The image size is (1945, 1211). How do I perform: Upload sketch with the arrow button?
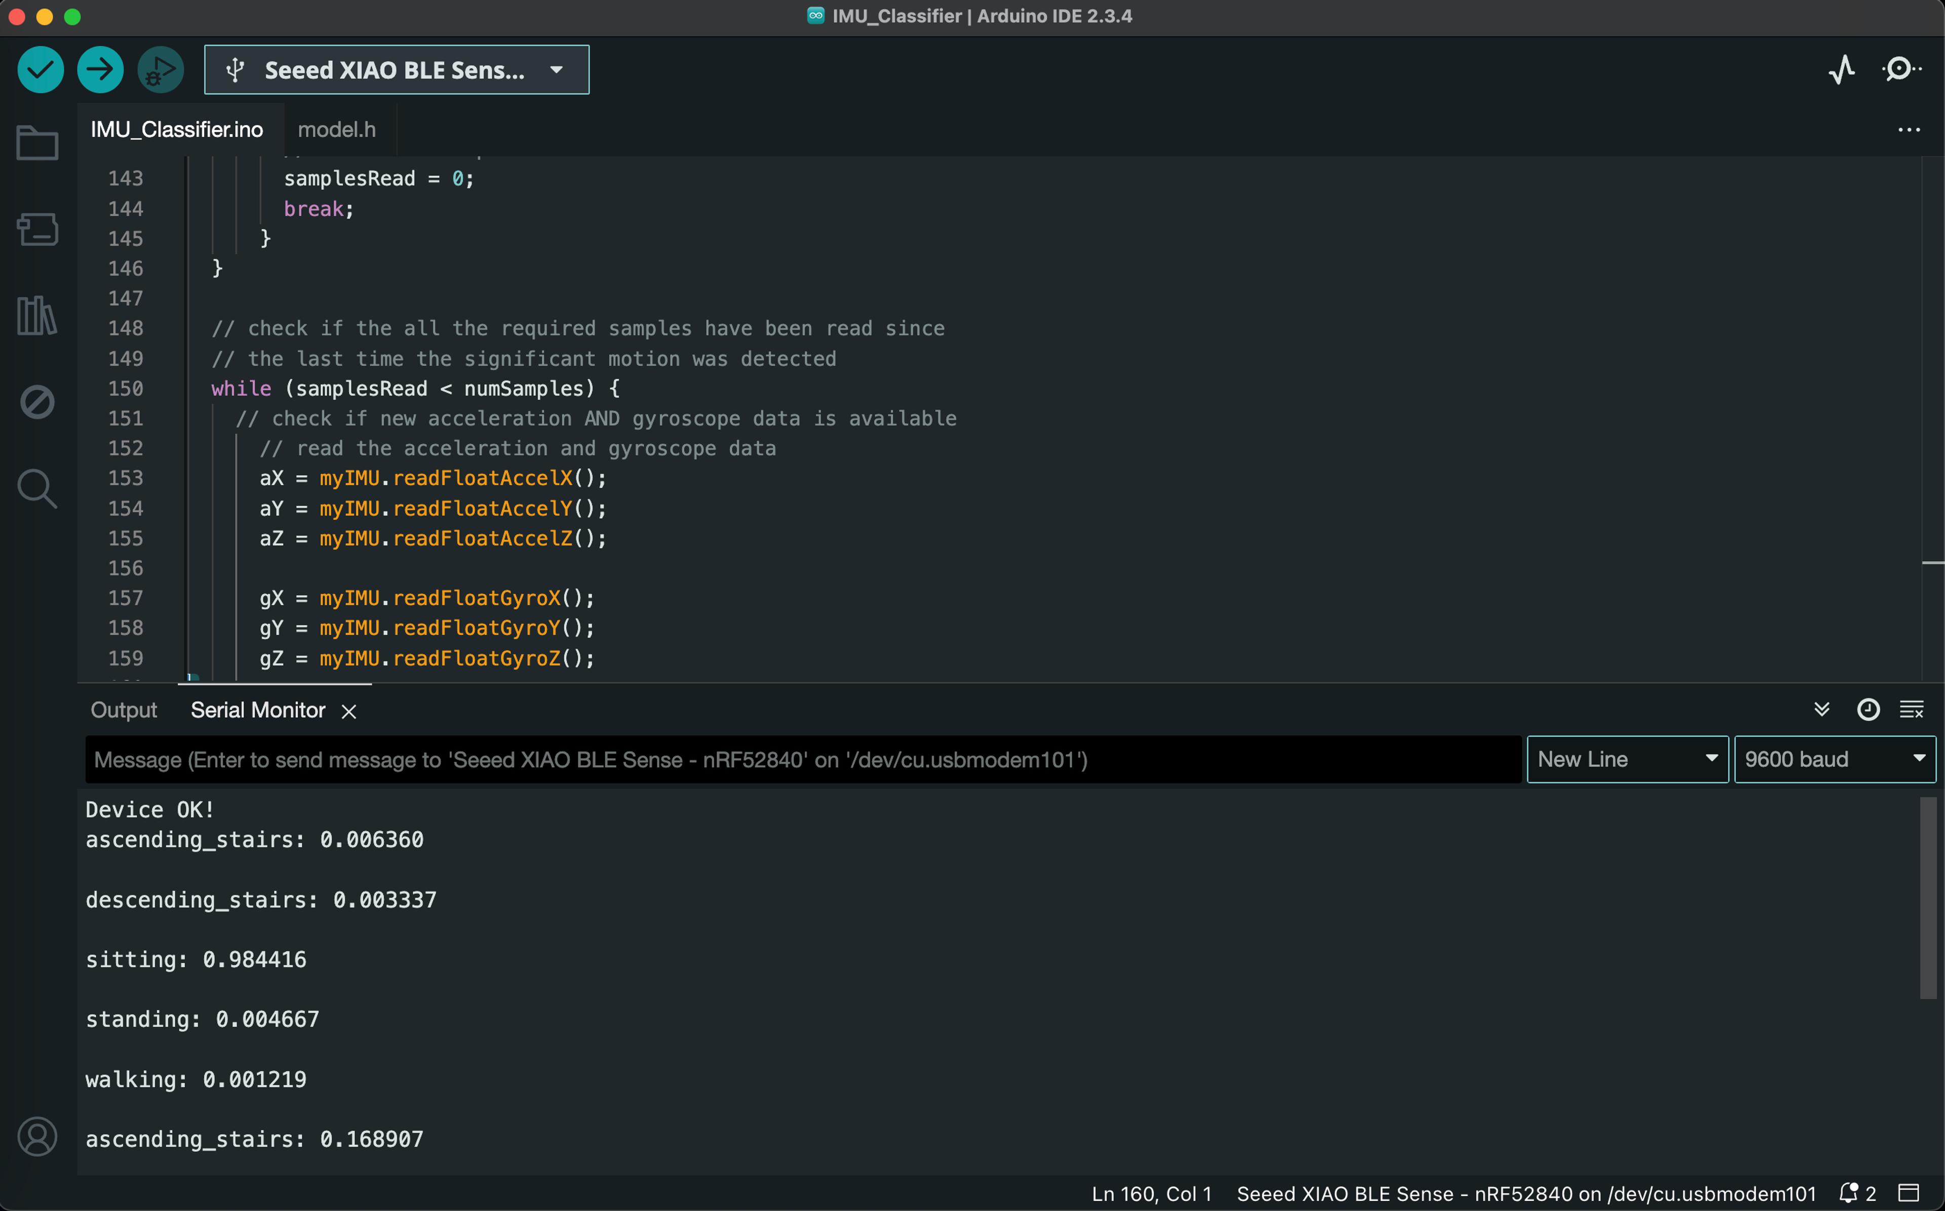coord(100,70)
